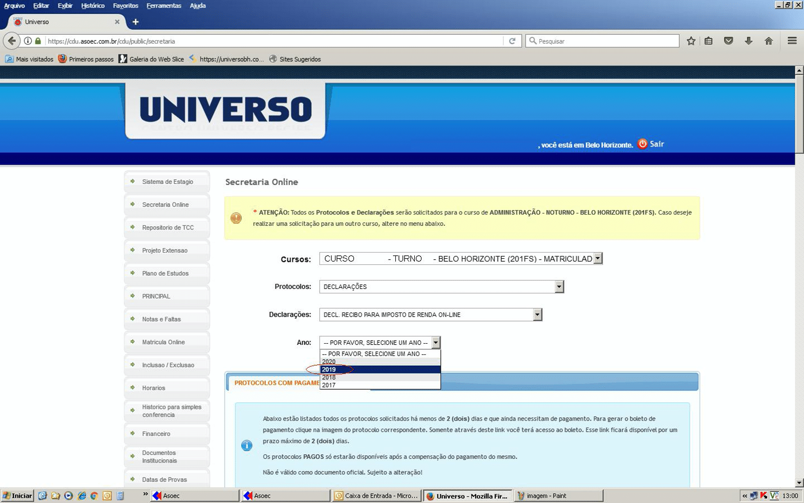The image size is (804, 503).
Task: Open Galeria do Web Slice bookmark
Action: [151, 59]
